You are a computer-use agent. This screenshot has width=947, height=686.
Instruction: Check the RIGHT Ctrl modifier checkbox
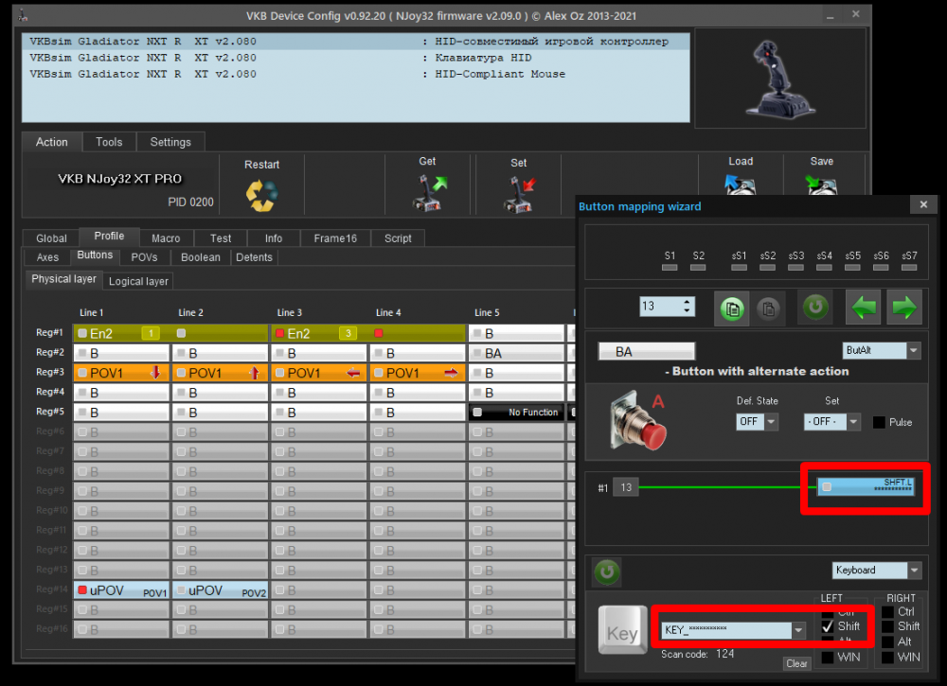tap(887, 611)
